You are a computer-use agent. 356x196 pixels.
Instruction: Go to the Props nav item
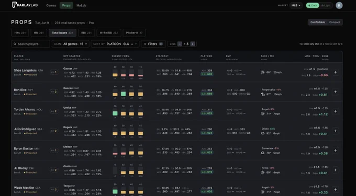pos(66,5)
